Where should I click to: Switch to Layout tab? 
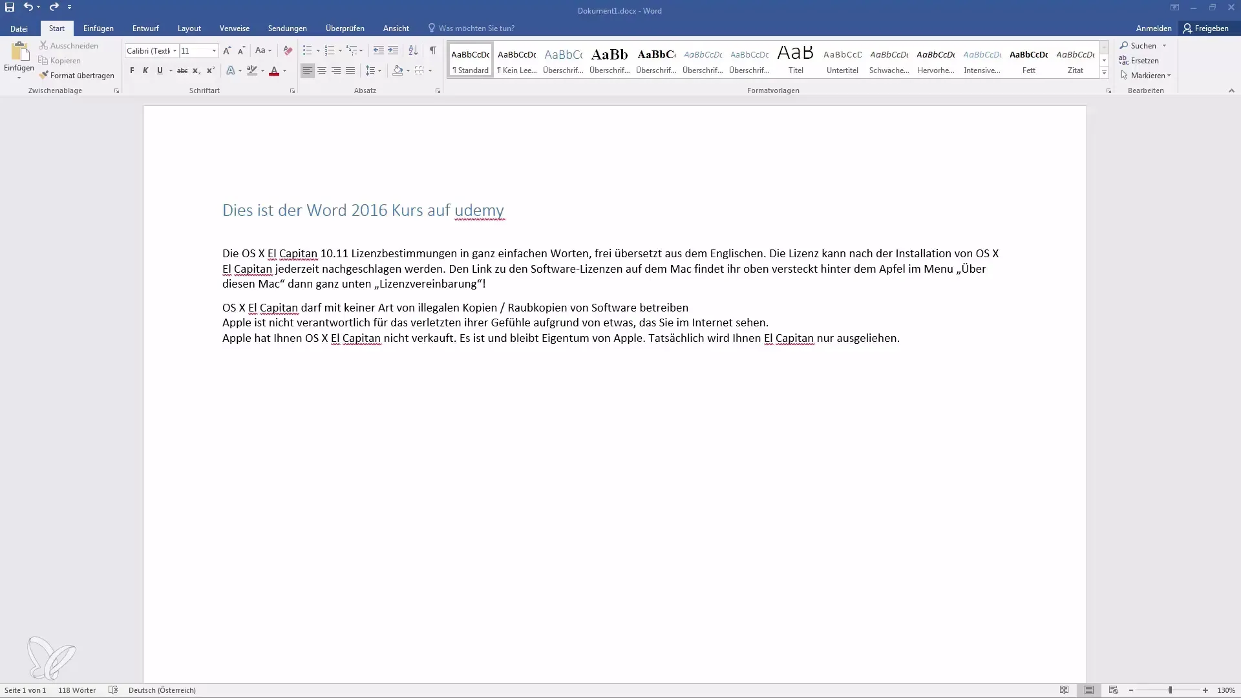(x=189, y=28)
